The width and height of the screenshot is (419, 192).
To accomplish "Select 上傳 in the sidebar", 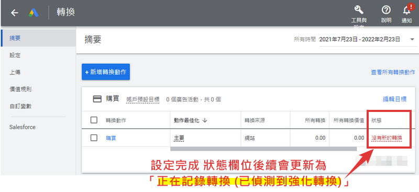I will tap(38, 72).
